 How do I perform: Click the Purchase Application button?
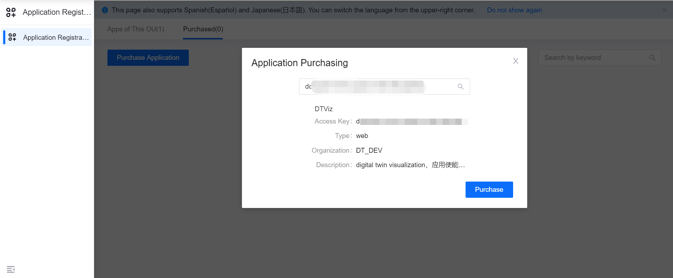[x=148, y=58]
